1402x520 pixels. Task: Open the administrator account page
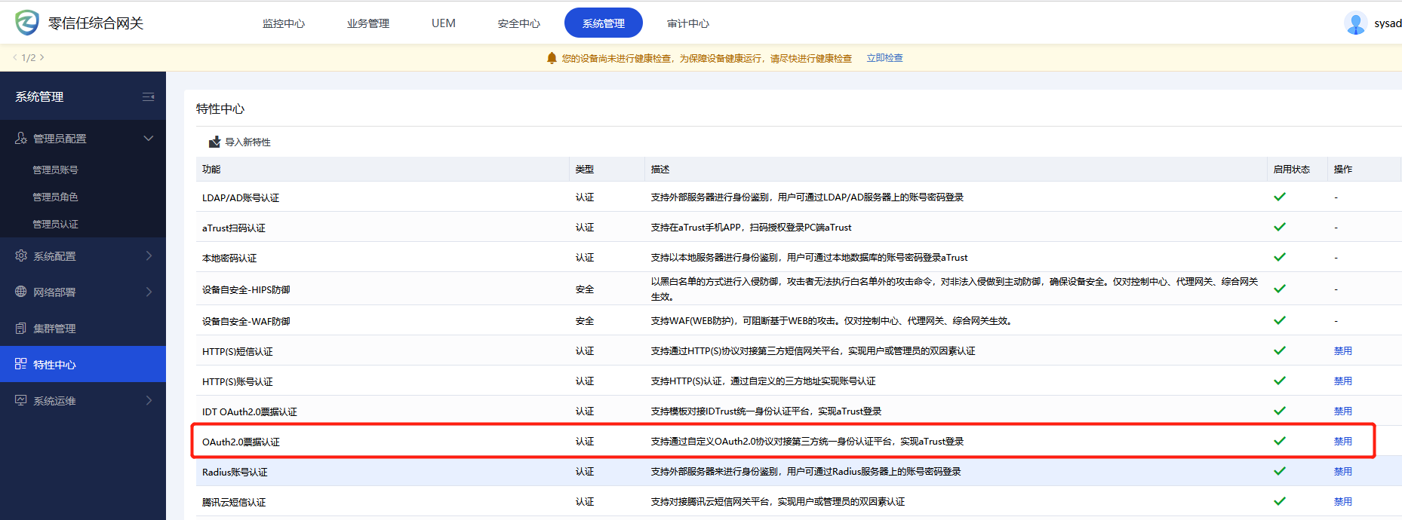(x=55, y=170)
